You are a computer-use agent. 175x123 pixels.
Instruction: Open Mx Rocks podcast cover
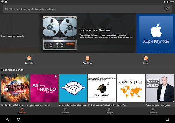pos(15,88)
